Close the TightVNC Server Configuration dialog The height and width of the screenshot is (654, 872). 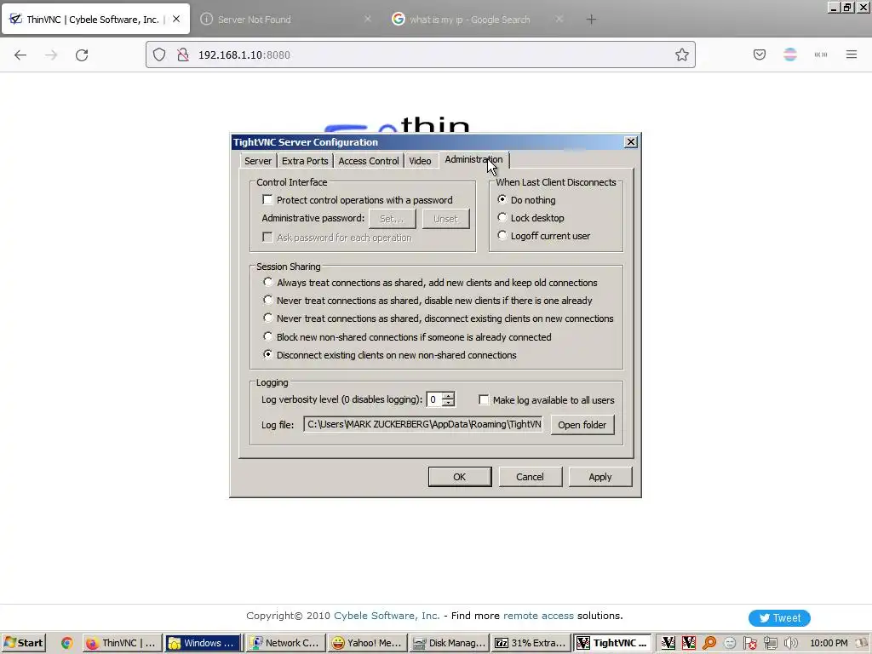631,142
